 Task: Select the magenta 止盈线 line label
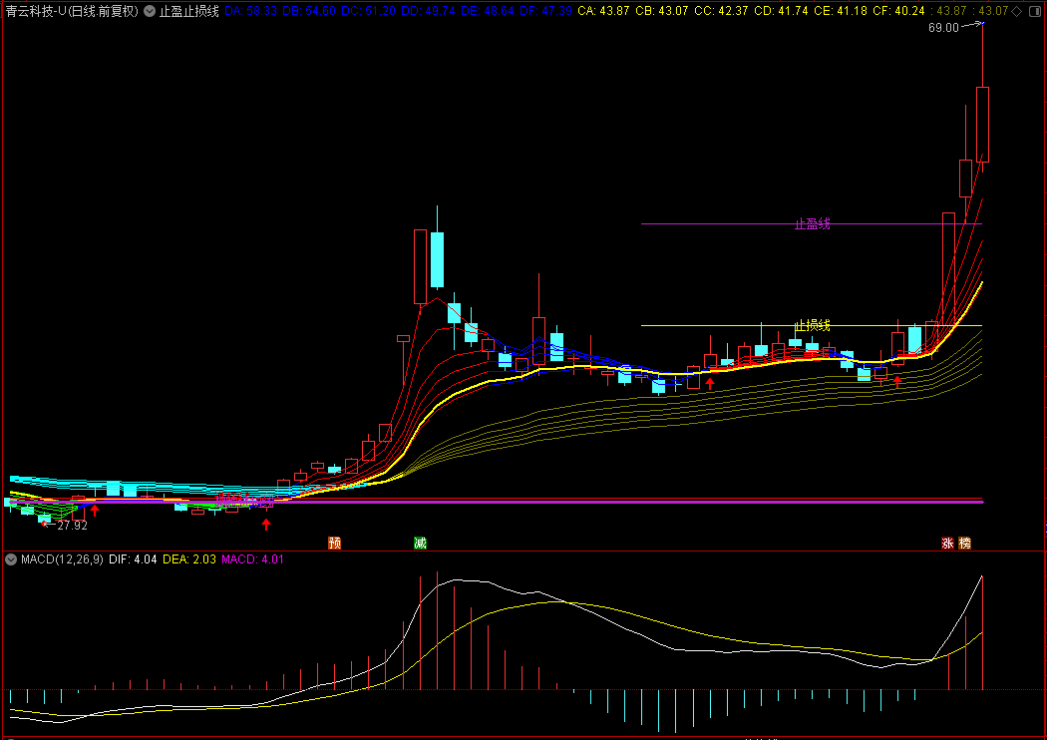pyautogui.click(x=812, y=223)
